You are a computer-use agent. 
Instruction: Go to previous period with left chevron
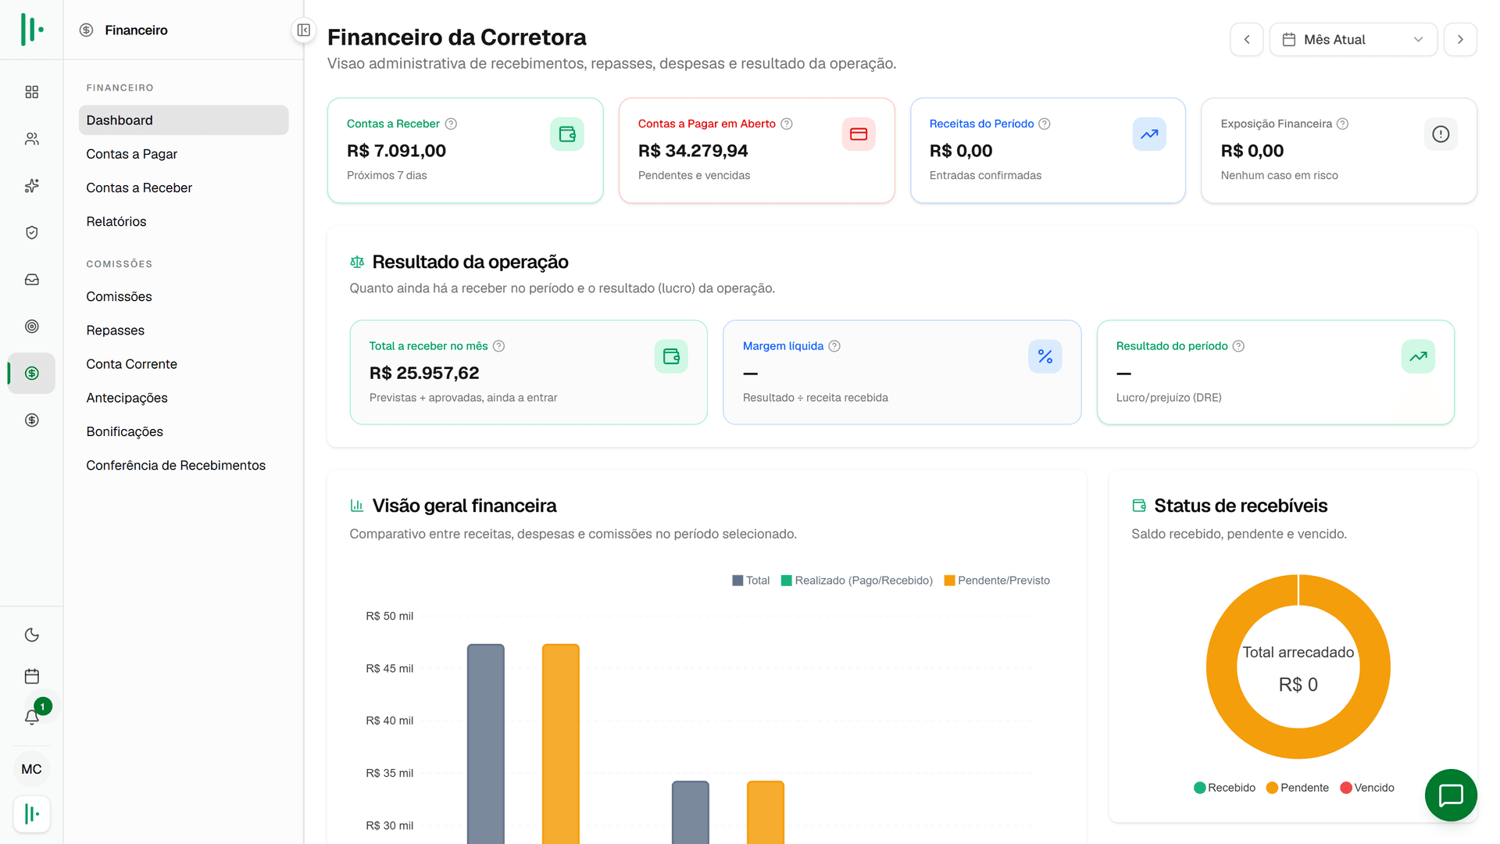pos(1247,39)
